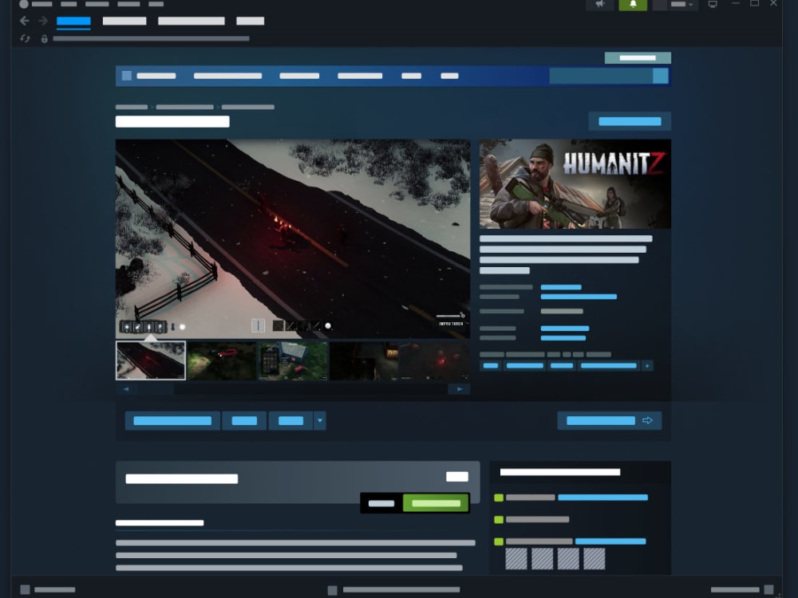Click the Follow button beside the wishlist button
The image size is (798, 598).
coord(244,420)
